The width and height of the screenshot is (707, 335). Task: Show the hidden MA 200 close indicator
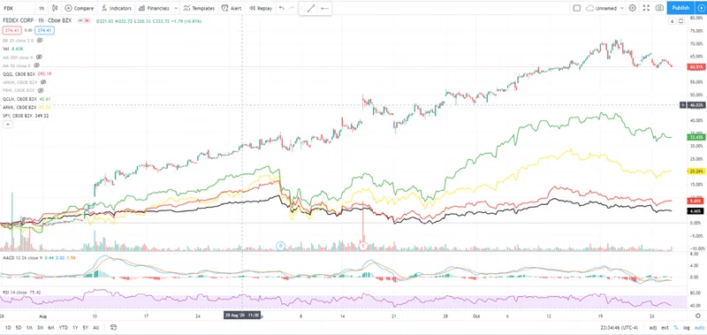point(39,57)
